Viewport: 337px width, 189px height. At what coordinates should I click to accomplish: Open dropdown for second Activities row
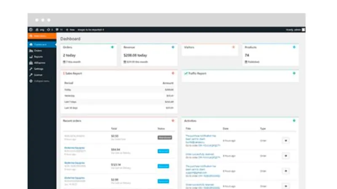[x=286, y=156]
